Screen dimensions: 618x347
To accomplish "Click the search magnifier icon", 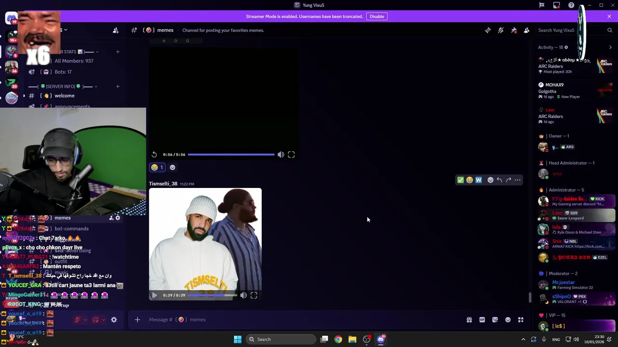I will (x=609, y=30).
